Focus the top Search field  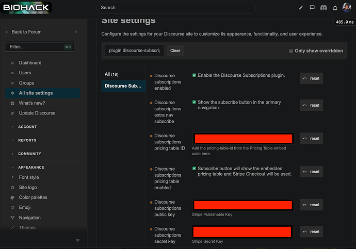[x=176, y=8]
